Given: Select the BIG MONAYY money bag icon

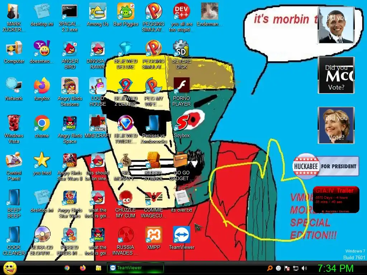Looking at the screenshot, I should (x=126, y=166).
